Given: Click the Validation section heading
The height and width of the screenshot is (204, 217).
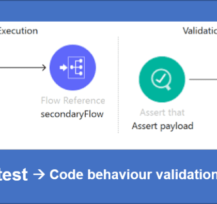Looking at the screenshot, I should tap(200, 31).
